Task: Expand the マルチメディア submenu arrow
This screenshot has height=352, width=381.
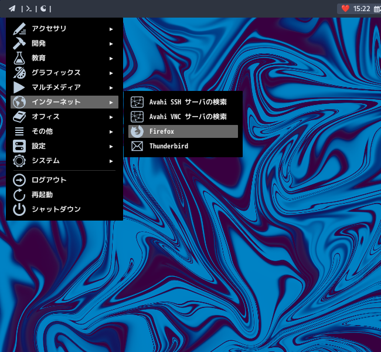Action: pos(111,87)
